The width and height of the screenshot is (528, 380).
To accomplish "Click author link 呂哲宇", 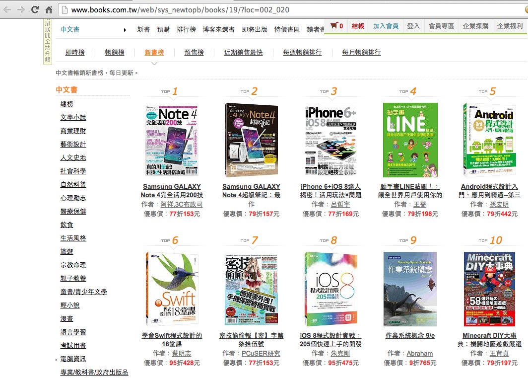I will pos(340,204).
